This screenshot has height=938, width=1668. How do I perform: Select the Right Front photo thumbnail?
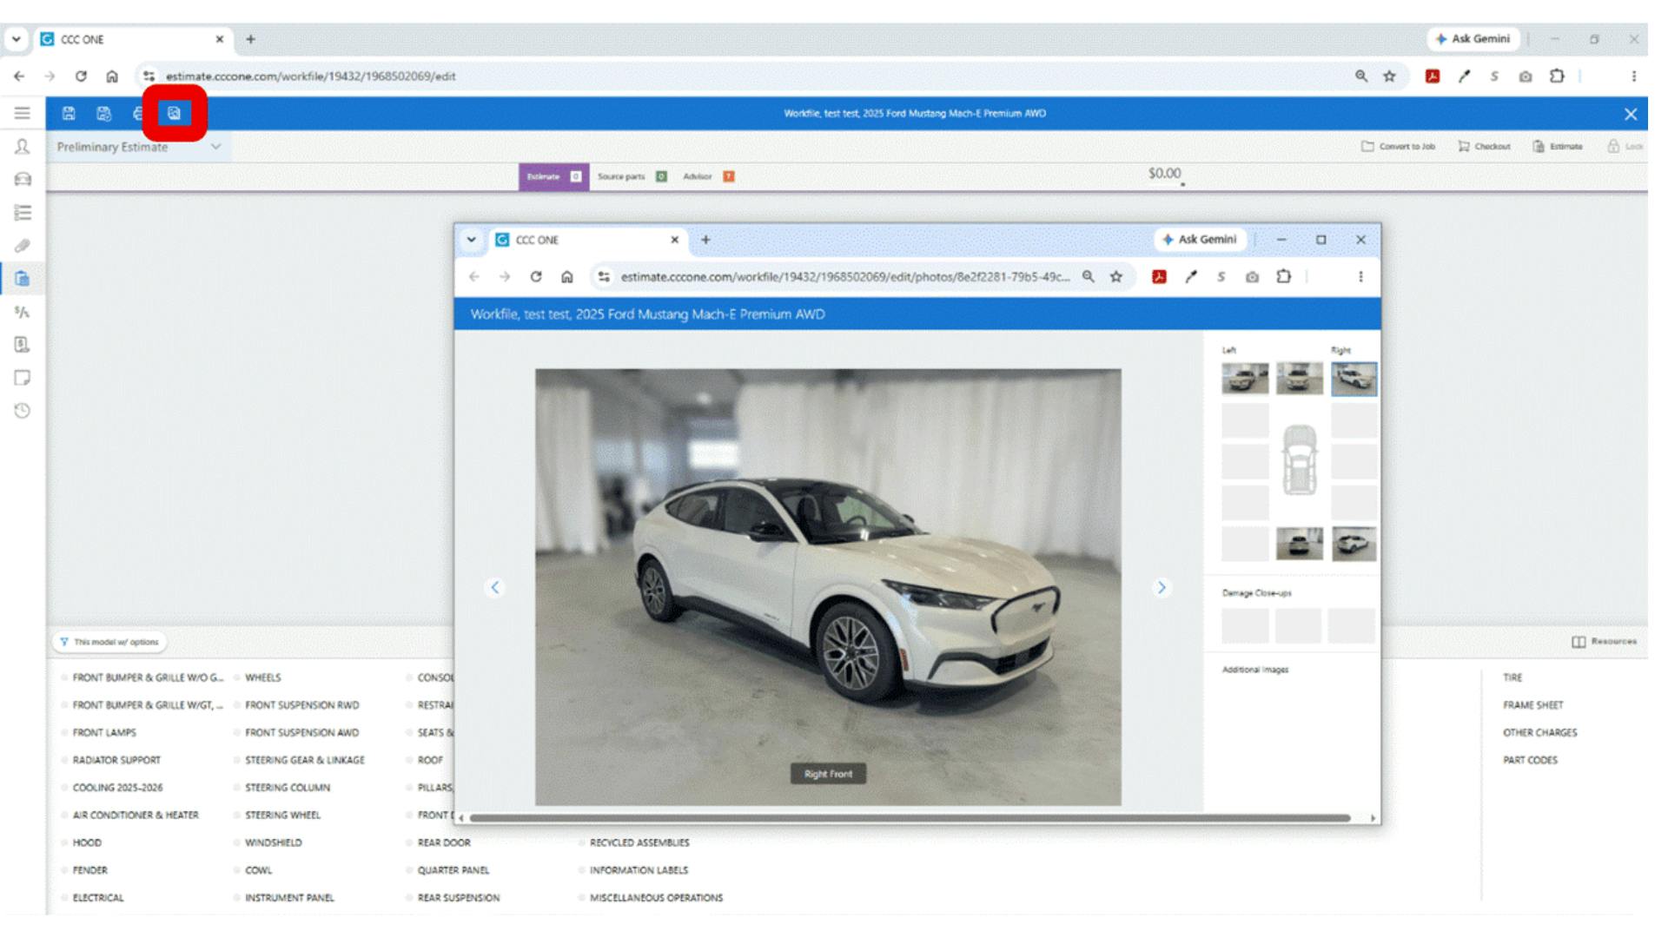[1354, 379]
